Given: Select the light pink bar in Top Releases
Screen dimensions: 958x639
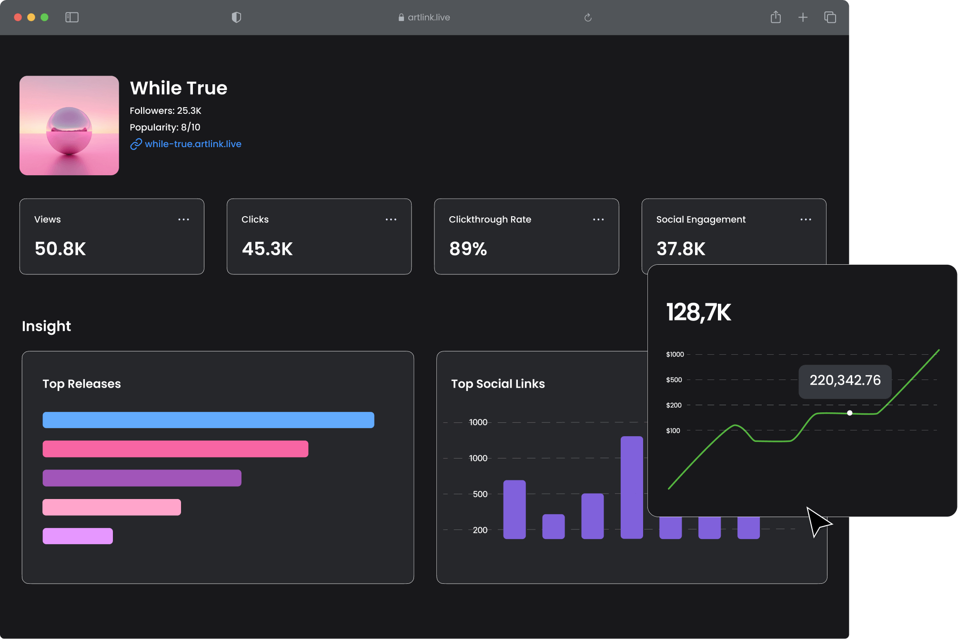Looking at the screenshot, I should pos(112,507).
